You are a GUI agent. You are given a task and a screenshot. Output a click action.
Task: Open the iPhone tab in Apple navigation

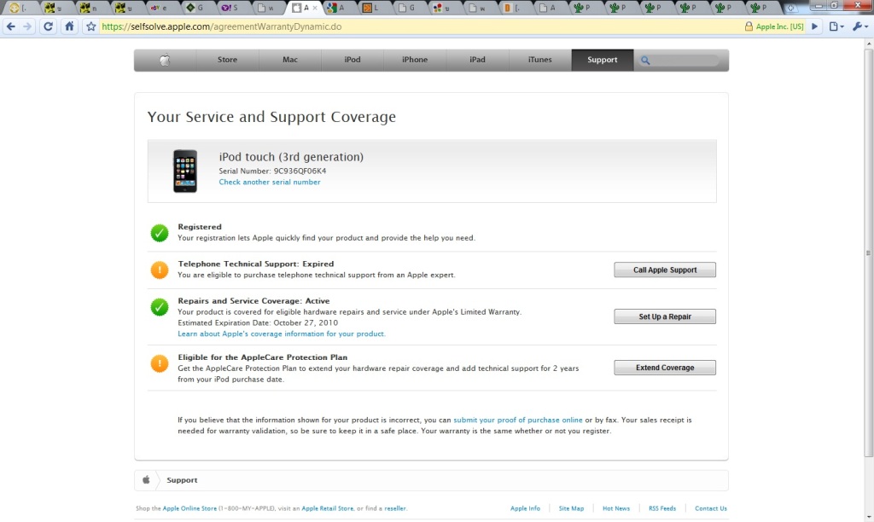point(415,60)
